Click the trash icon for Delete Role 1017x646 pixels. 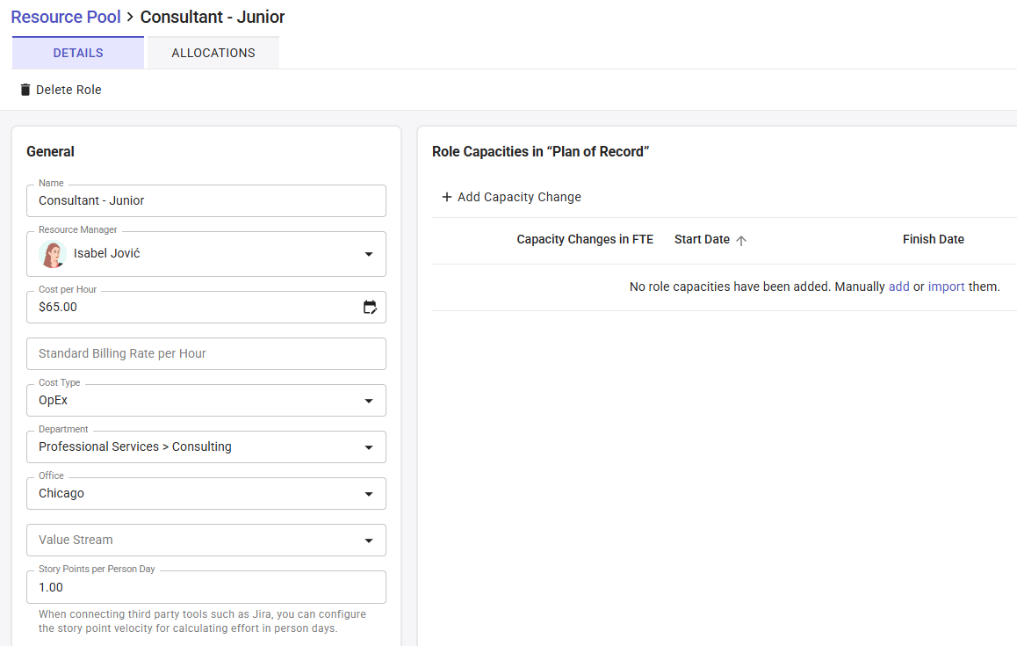tap(25, 90)
